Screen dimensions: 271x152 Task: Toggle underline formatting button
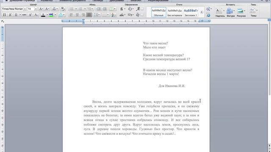[x=16, y=15]
